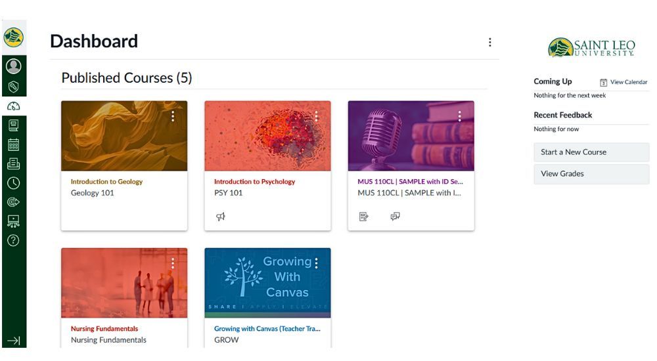Open the View Calendar link
The height and width of the screenshot is (361, 657).
pos(623,82)
